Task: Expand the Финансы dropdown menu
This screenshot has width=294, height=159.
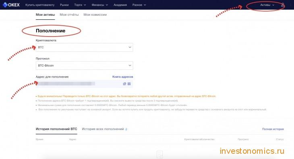Action: (x=100, y=5)
